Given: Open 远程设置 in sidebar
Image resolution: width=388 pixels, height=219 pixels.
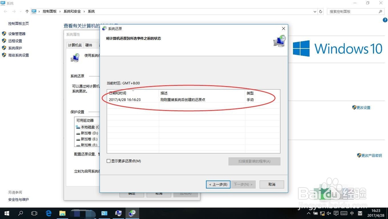Looking at the screenshot, I should coord(15,41).
